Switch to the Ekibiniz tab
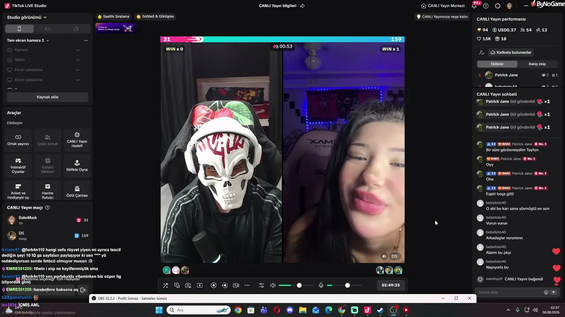 497,64
